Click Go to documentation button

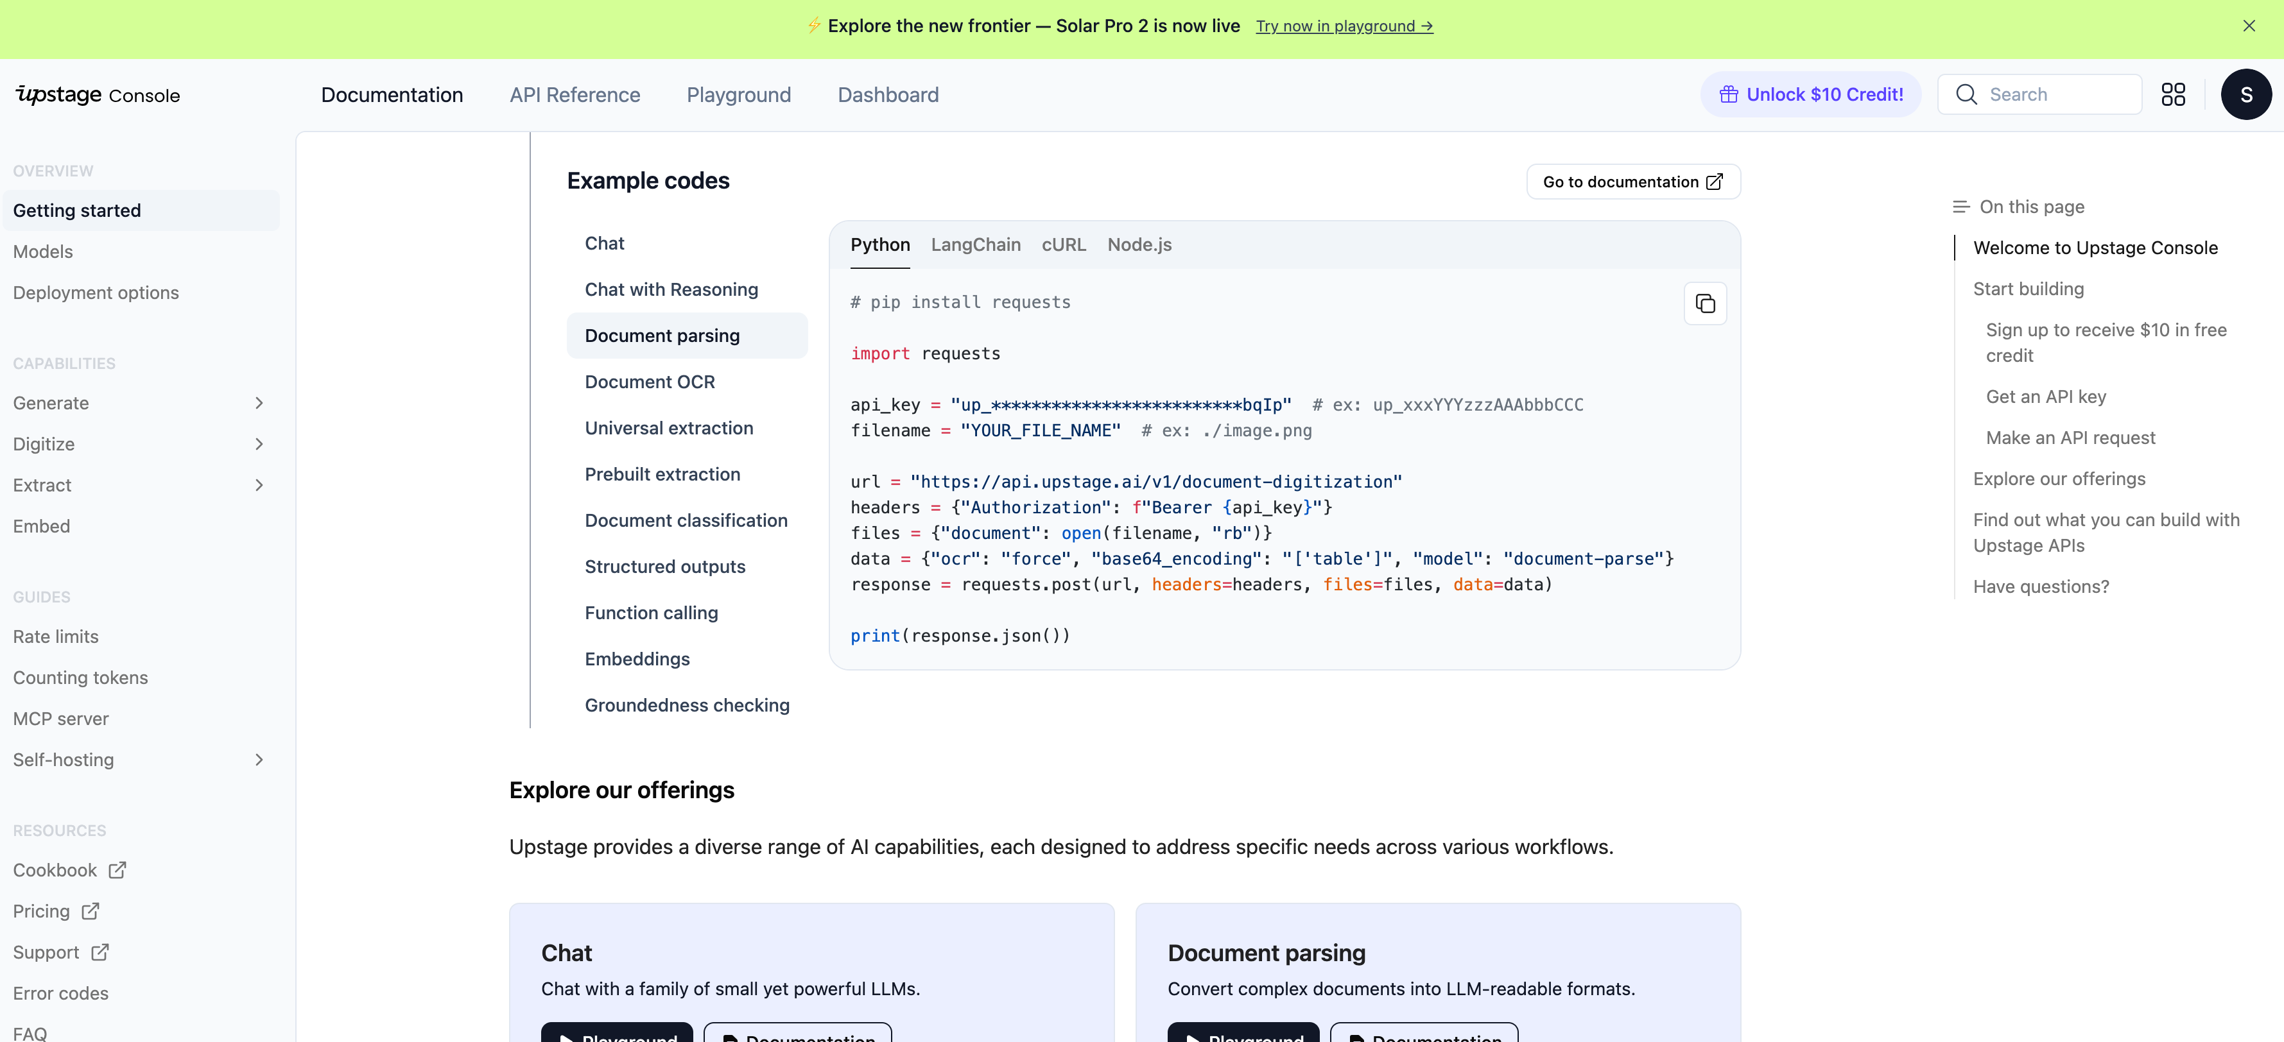tap(1632, 182)
